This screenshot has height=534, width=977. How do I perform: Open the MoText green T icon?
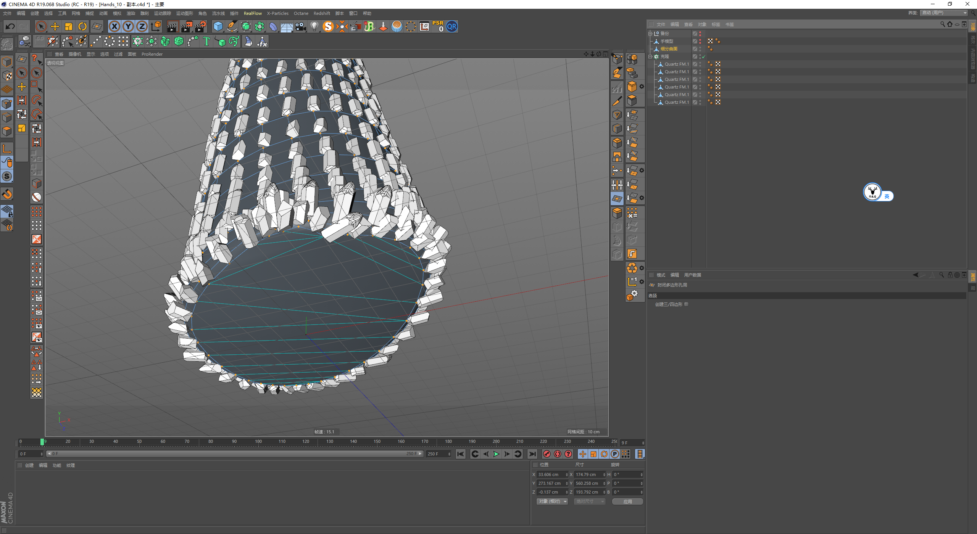click(x=206, y=41)
